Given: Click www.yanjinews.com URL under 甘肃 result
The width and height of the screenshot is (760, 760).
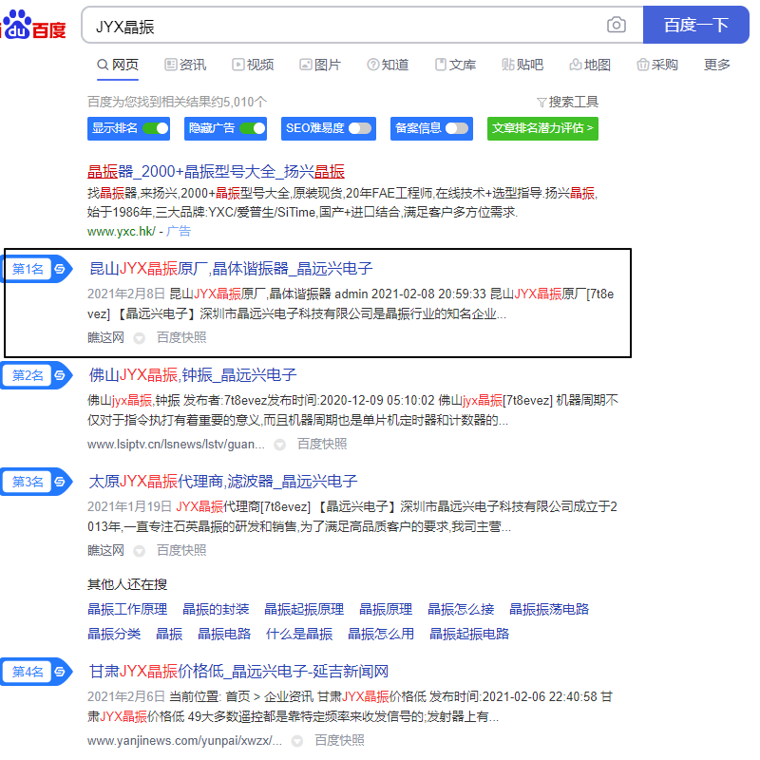Looking at the screenshot, I should pos(184,741).
